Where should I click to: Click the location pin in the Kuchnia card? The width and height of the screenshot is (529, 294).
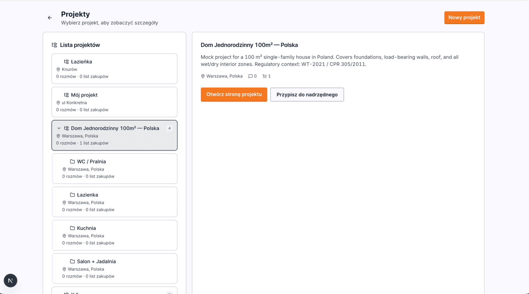coord(64,236)
